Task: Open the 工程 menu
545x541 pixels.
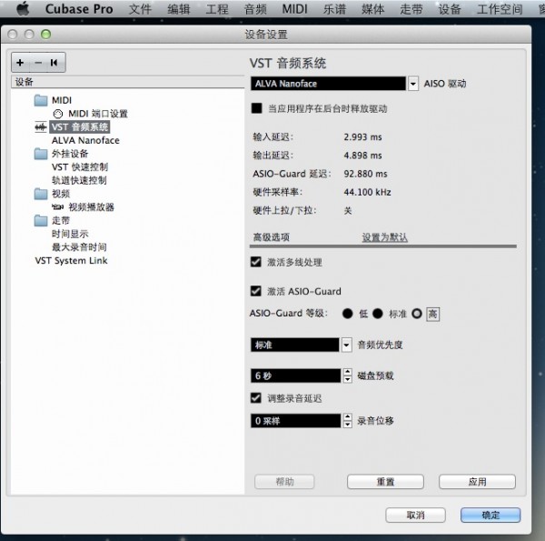Action: point(217,9)
